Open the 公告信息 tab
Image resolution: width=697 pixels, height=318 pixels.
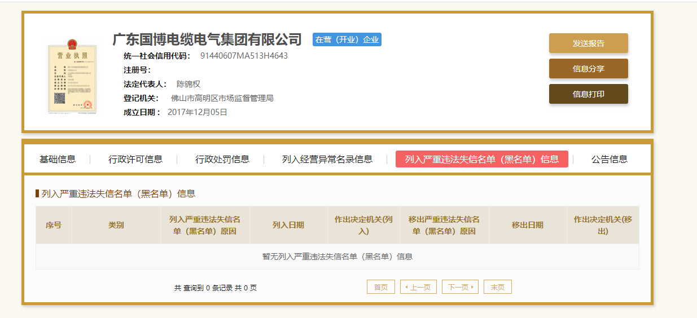pos(610,159)
